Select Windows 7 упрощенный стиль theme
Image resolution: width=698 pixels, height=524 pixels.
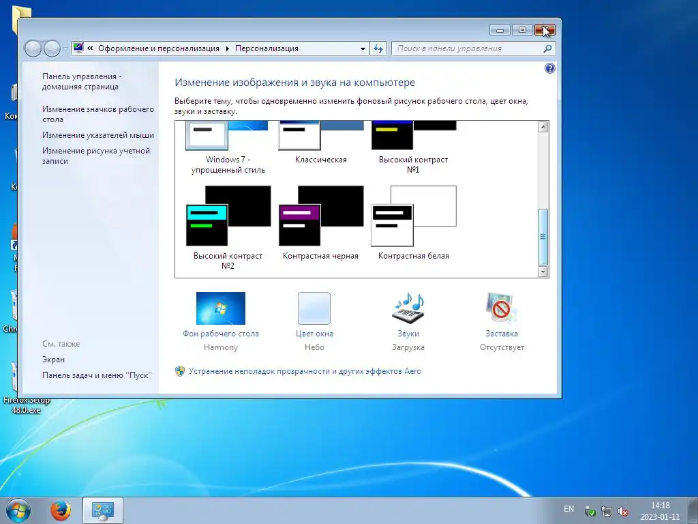pyautogui.click(x=228, y=135)
